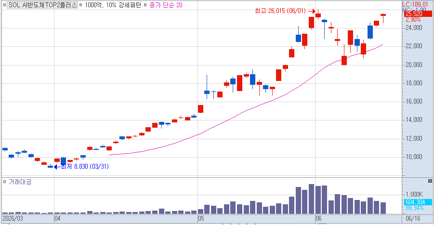Click the 2.90% change value
This screenshot has width=434, height=225.
coord(413,20)
